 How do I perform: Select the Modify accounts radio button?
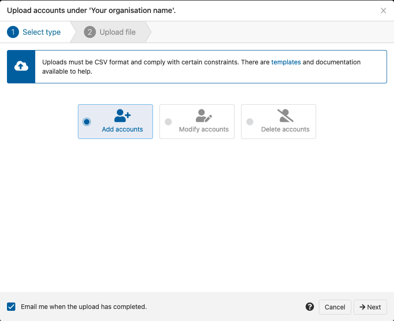[x=168, y=121]
